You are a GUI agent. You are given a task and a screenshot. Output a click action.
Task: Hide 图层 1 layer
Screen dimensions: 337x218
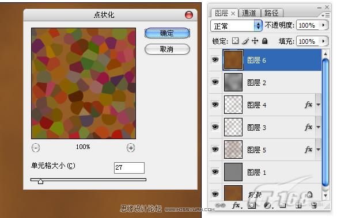215,171
